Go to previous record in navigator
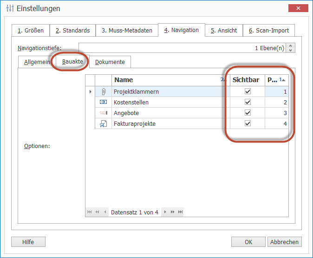The image size is (313, 258). pos(105,212)
